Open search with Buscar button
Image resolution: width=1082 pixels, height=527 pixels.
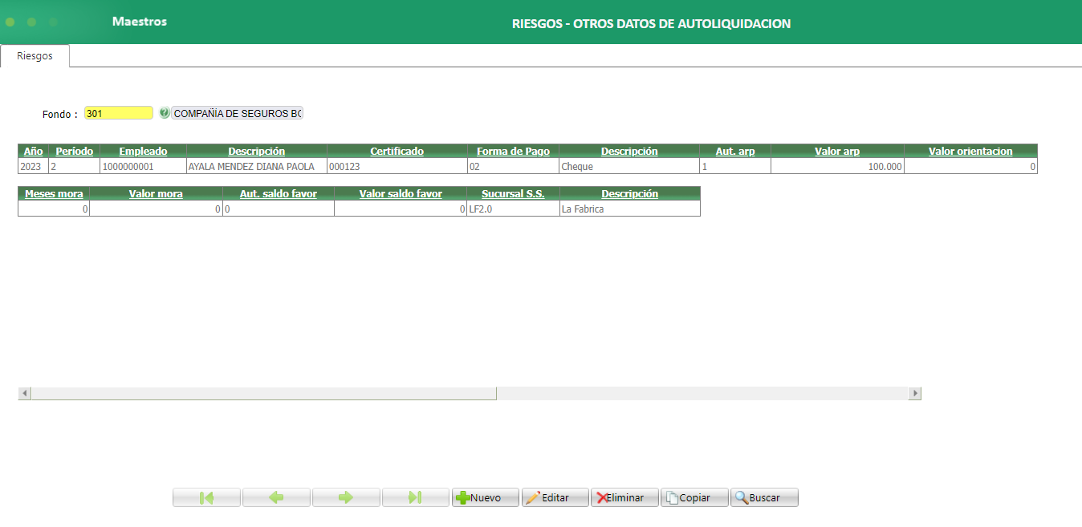click(763, 497)
